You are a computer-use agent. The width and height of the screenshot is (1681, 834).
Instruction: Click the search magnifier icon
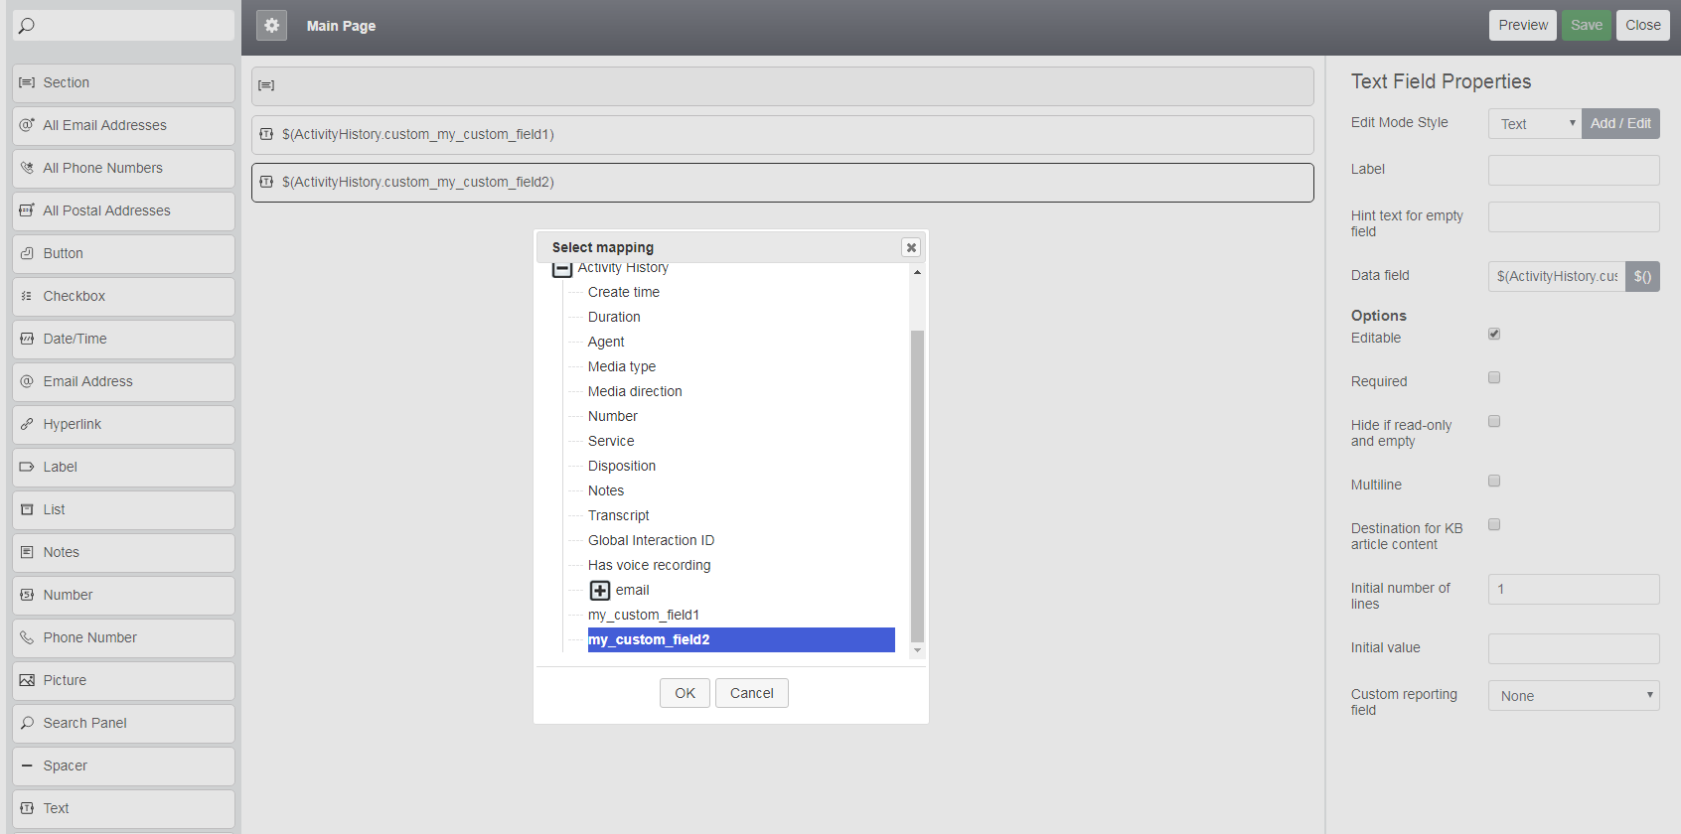click(x=27, y=26)
